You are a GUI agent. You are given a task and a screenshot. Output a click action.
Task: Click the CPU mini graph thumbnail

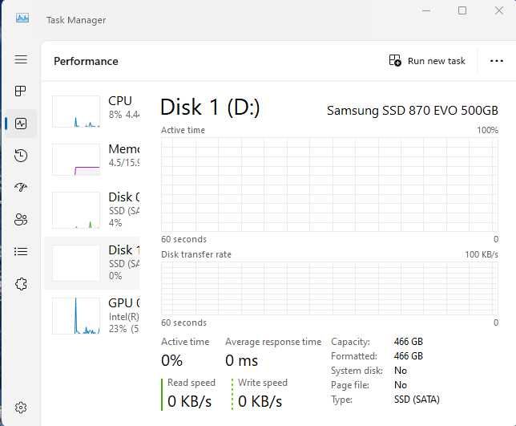tap(76, 112)
